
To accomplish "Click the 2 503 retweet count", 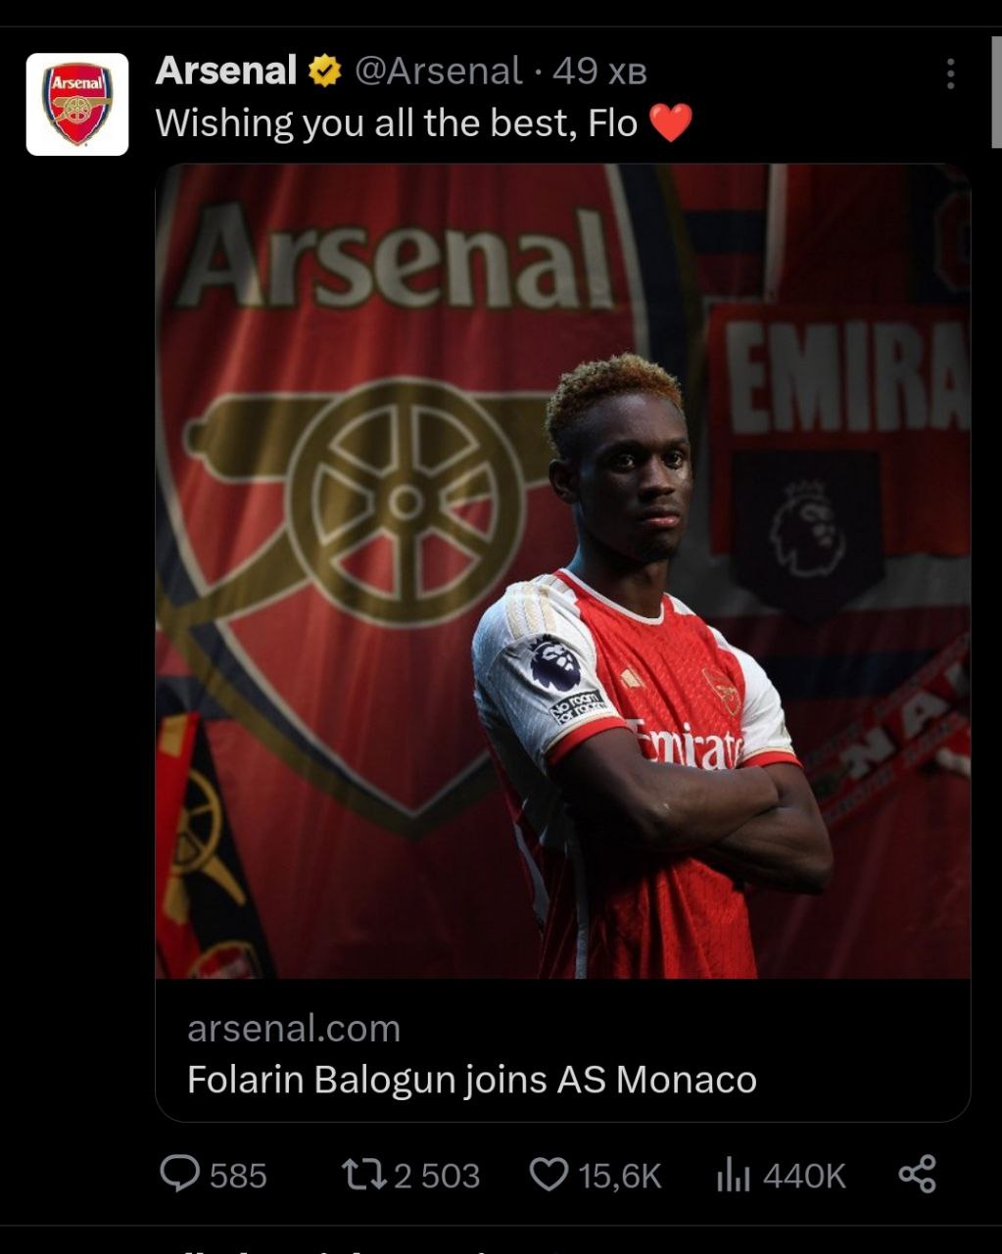I will pos(437,1175).
